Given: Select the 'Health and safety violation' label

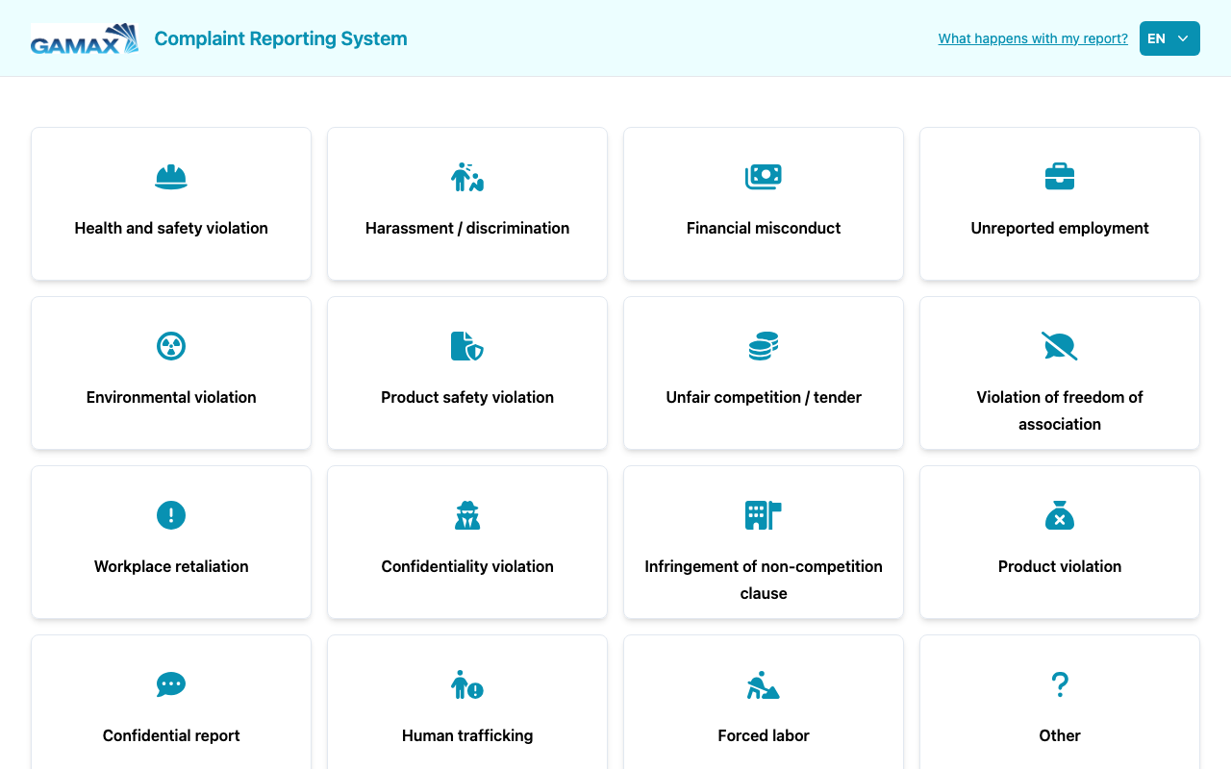Looking at the screenshot, I should click(x=171, y=228).
